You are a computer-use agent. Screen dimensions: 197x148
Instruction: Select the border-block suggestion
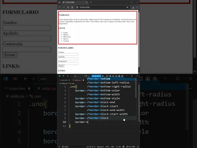tap(111, 118)
